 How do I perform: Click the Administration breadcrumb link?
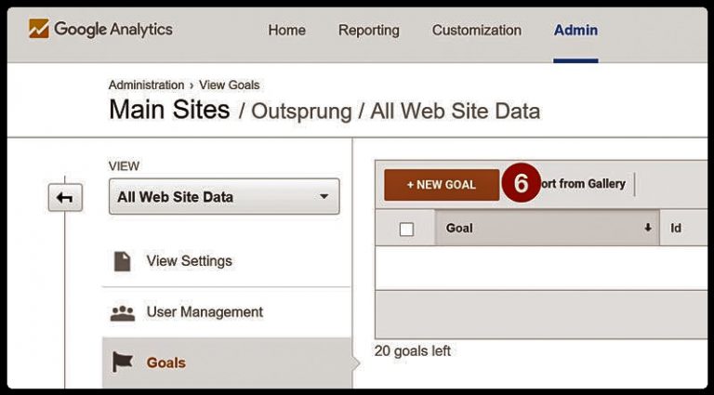tap(146, 86)
